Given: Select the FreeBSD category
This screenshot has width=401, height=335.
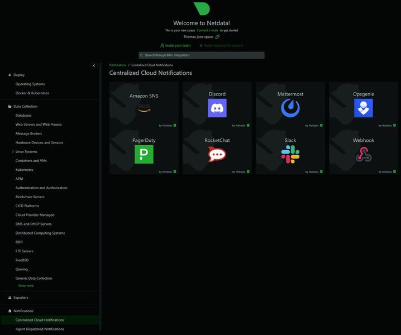Looking at the screenshot, I should click(22, 260).
